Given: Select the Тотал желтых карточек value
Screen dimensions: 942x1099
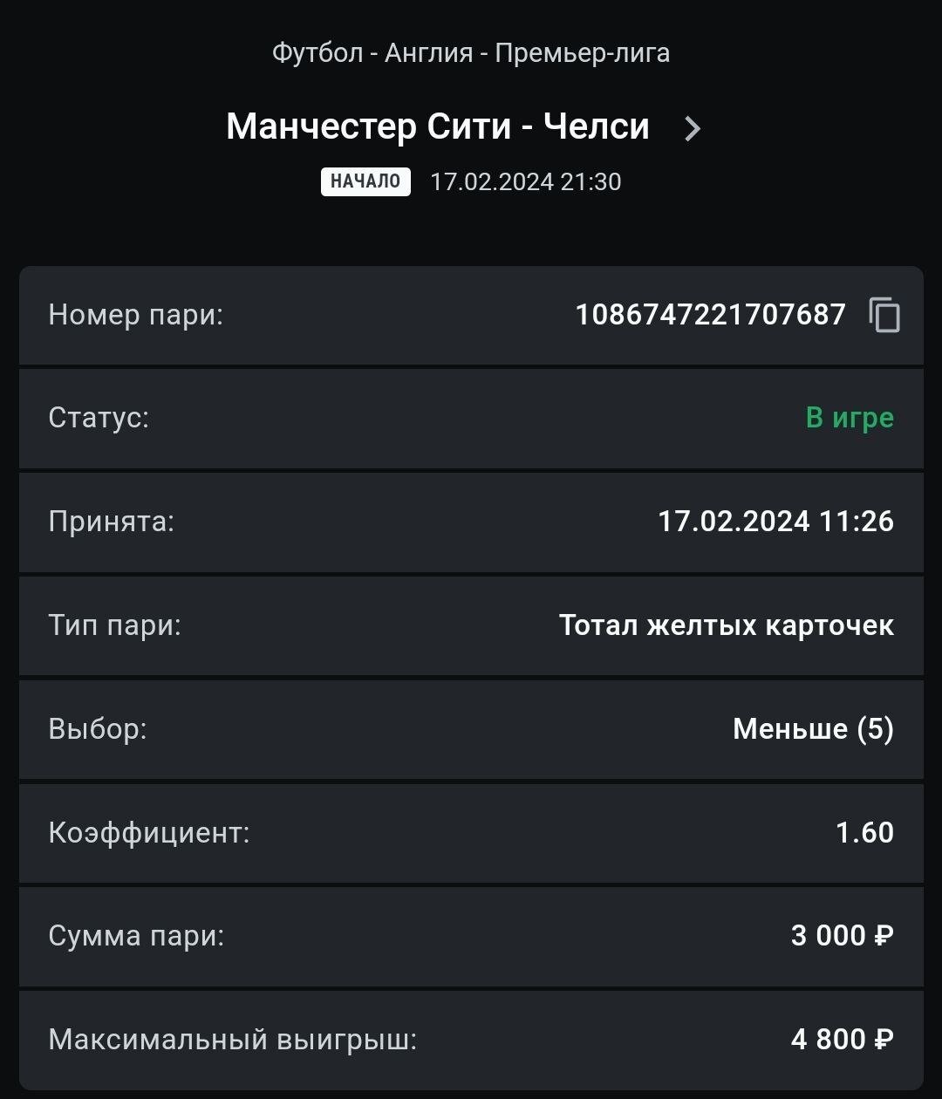Looking at the screenshot, I should tap(726, 625).
